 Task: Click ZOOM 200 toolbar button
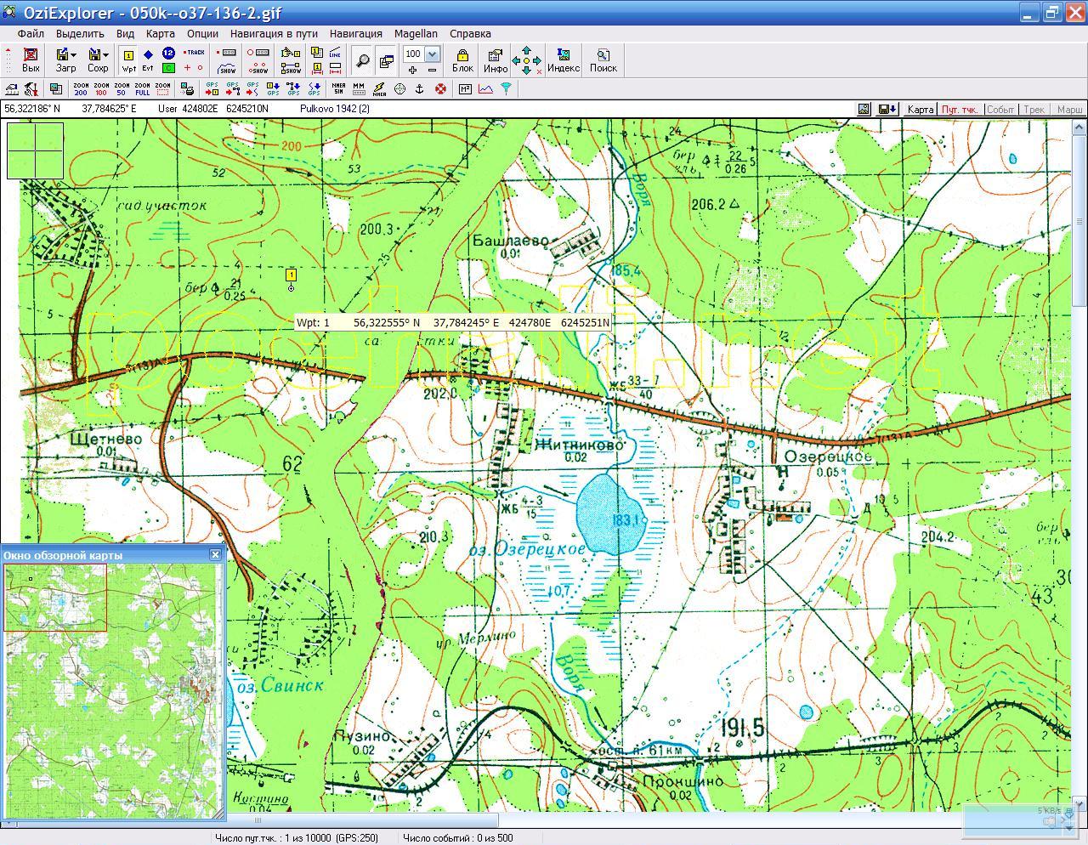[81, 88]
